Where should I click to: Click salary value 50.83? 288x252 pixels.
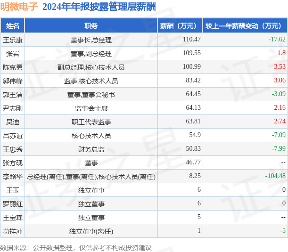(x=193, y=148)
